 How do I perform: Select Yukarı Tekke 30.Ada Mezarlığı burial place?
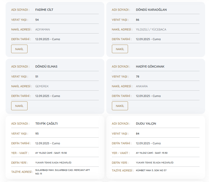154,163
